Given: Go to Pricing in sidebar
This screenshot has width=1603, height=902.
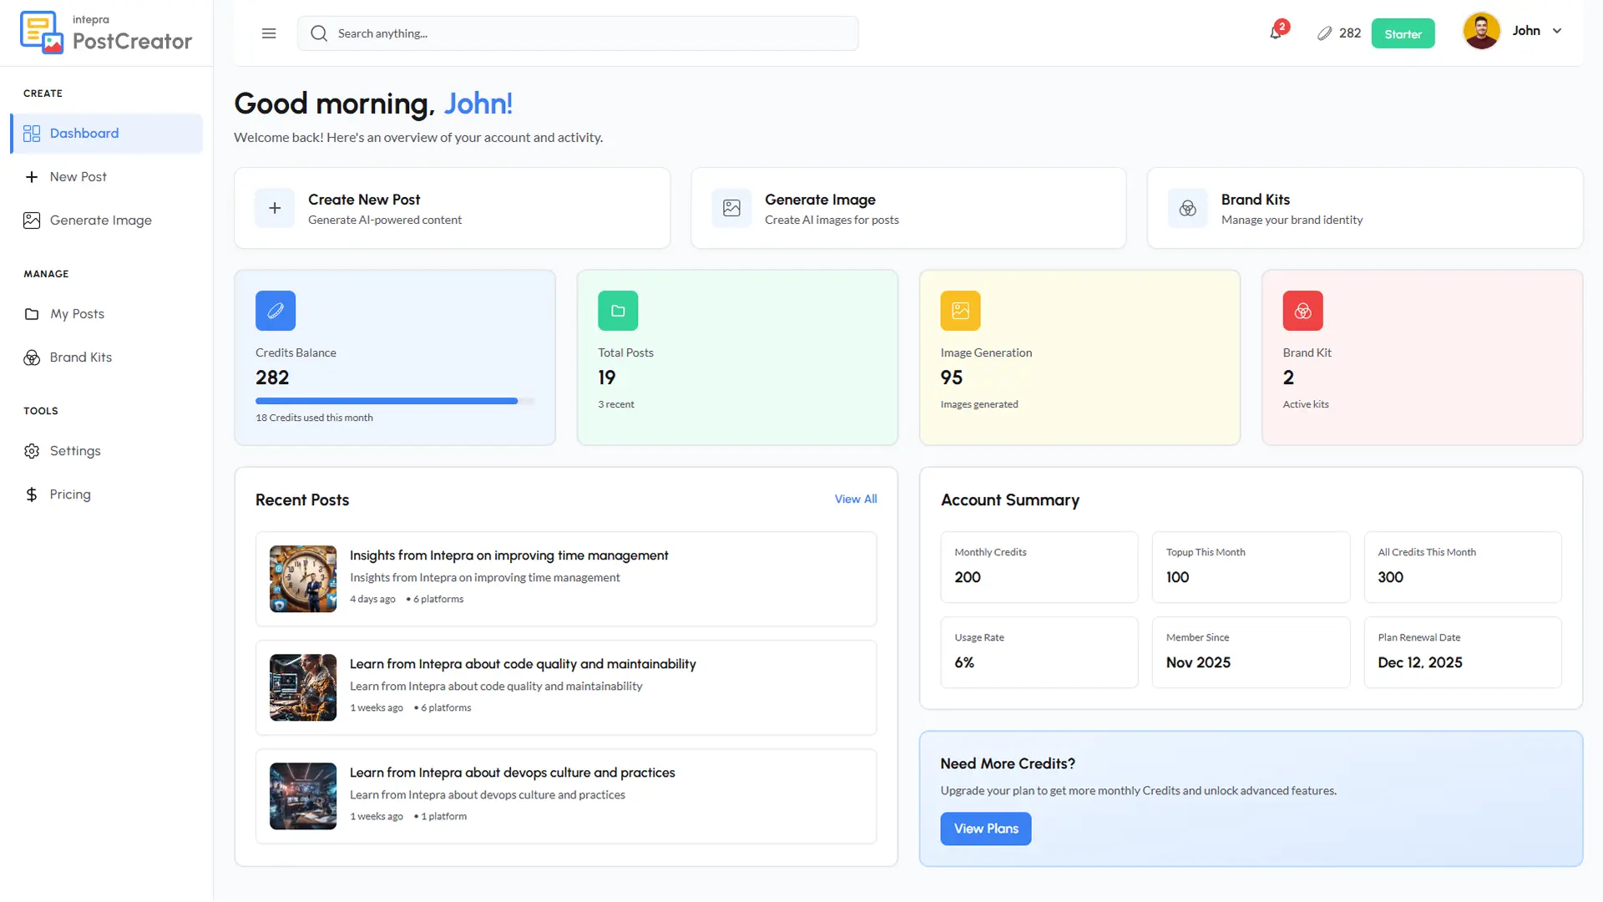Looking at the screenshot, I should tap(70, 494).
